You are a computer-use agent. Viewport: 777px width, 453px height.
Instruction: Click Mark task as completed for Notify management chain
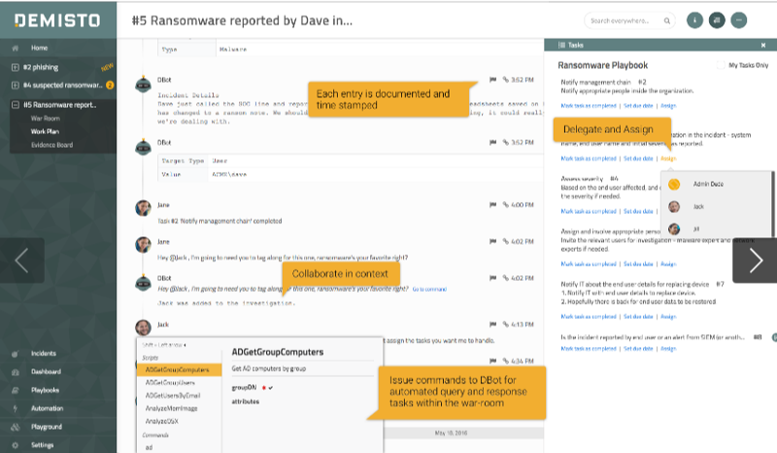point(588,104)
